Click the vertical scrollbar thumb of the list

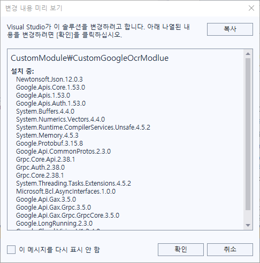(x=248, y=134)
